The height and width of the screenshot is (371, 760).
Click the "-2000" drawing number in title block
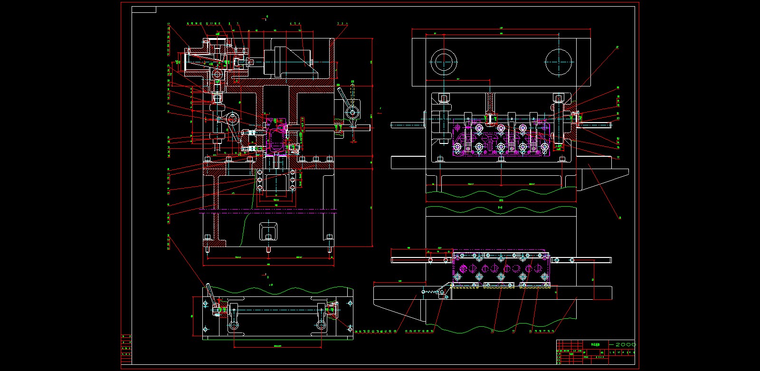point(625,344)
